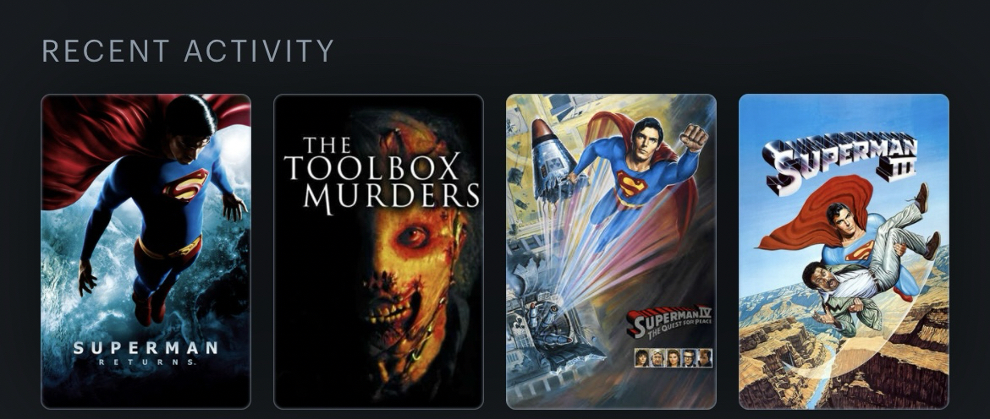Viewport: 990px width, 419px height.
Task: Click the S shield on Superman Returns
Action: (185, 185)
